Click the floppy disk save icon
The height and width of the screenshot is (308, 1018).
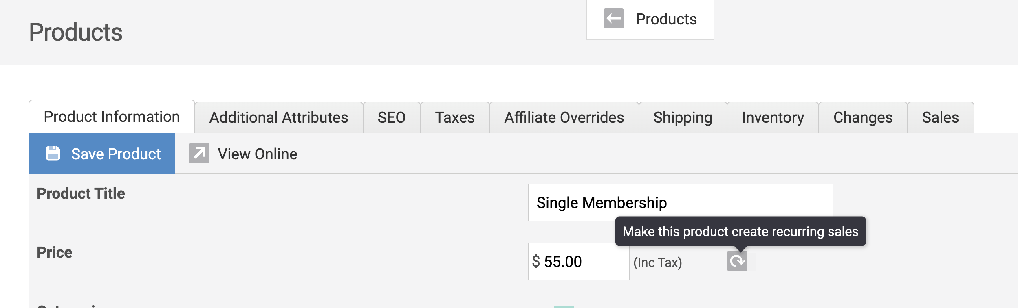point(53,154)
